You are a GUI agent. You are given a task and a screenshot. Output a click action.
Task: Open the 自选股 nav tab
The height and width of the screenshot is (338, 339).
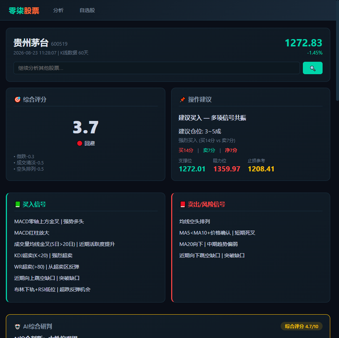(x=87, y=10)
